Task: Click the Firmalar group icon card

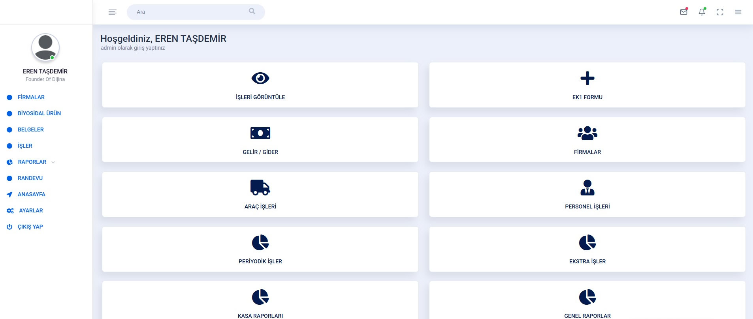Action: pyautogui.click(x=587, y=140)
